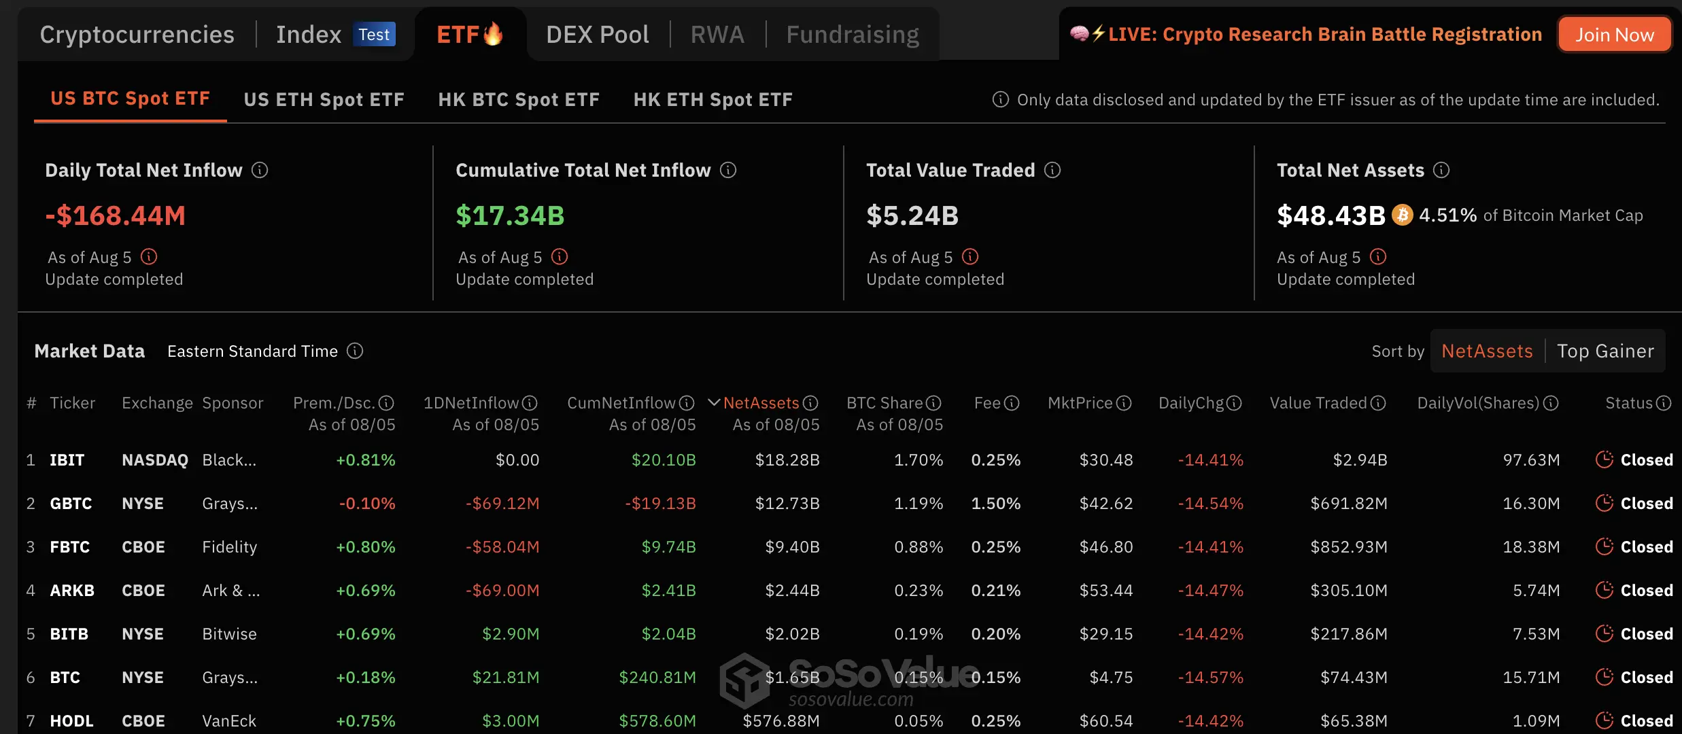
Task: Select the HK BTC Spot ETF subtab
Action: 519,100
